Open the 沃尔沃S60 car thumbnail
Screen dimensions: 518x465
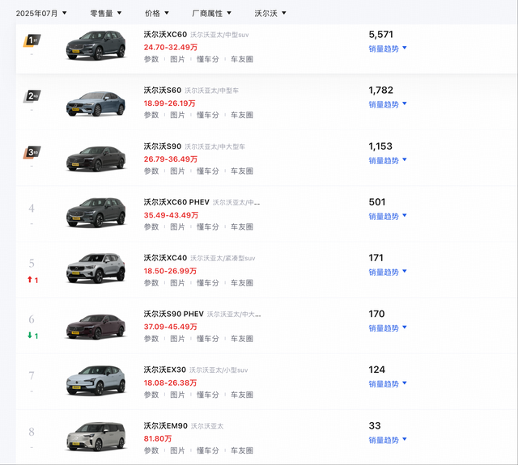[x=96, y=104]
